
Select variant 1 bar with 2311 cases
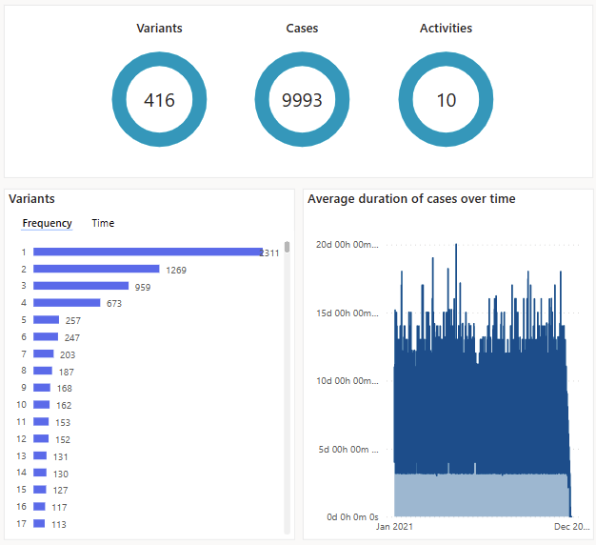pos(148,252)
